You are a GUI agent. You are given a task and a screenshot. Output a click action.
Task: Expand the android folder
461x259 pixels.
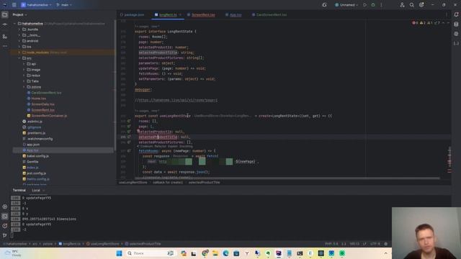click(x=19, y=41)
